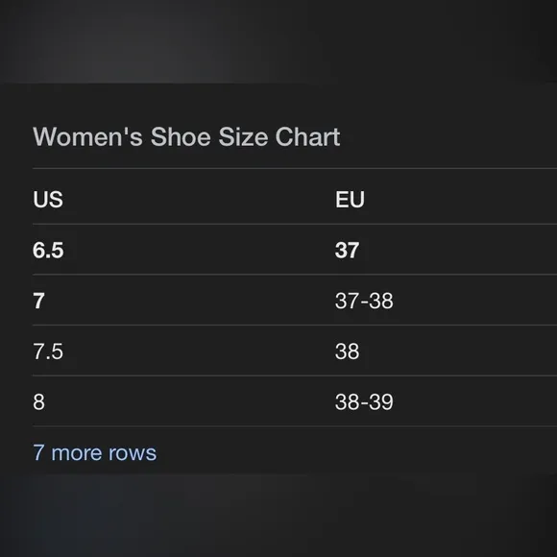Select the bold US size 7 cell
557x557 pixels.
click(x=39, y=301)
